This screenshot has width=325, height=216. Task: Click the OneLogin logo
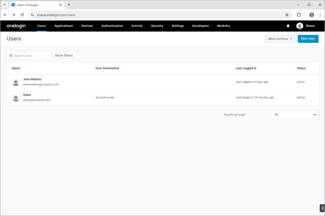(x=16, y=26)
